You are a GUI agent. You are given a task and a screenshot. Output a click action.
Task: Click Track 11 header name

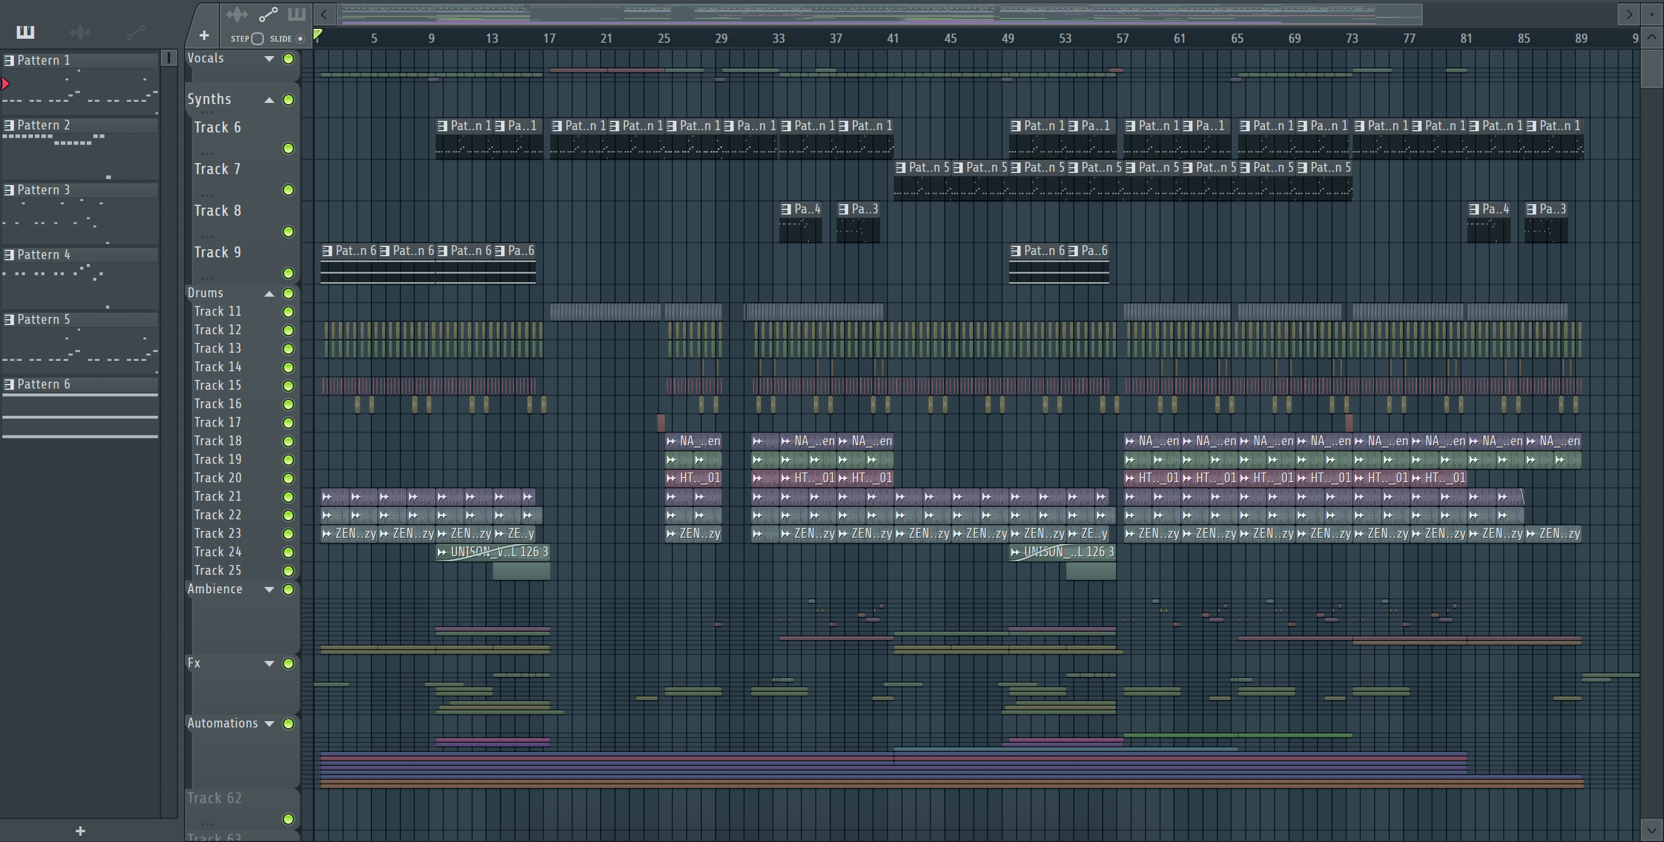click(217, 311)
